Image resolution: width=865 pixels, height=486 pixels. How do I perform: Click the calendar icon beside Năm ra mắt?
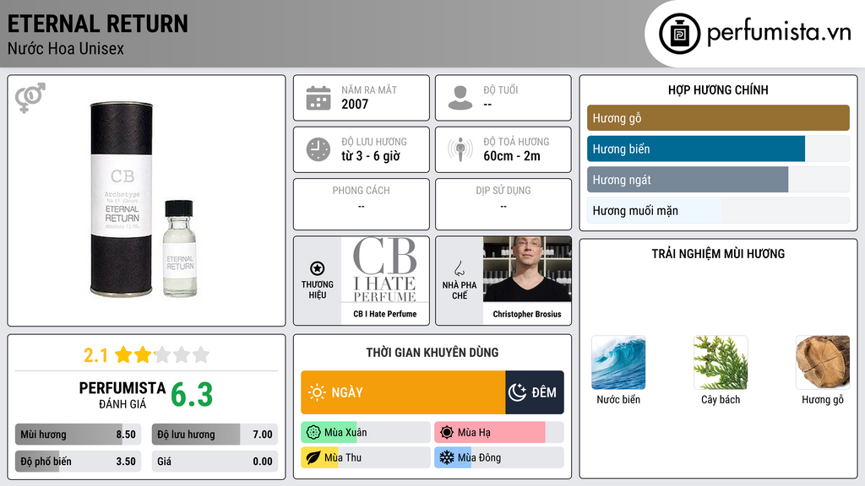318,98
